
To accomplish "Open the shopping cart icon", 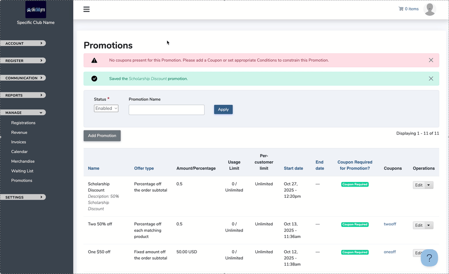I will click(x=401, y=9).
